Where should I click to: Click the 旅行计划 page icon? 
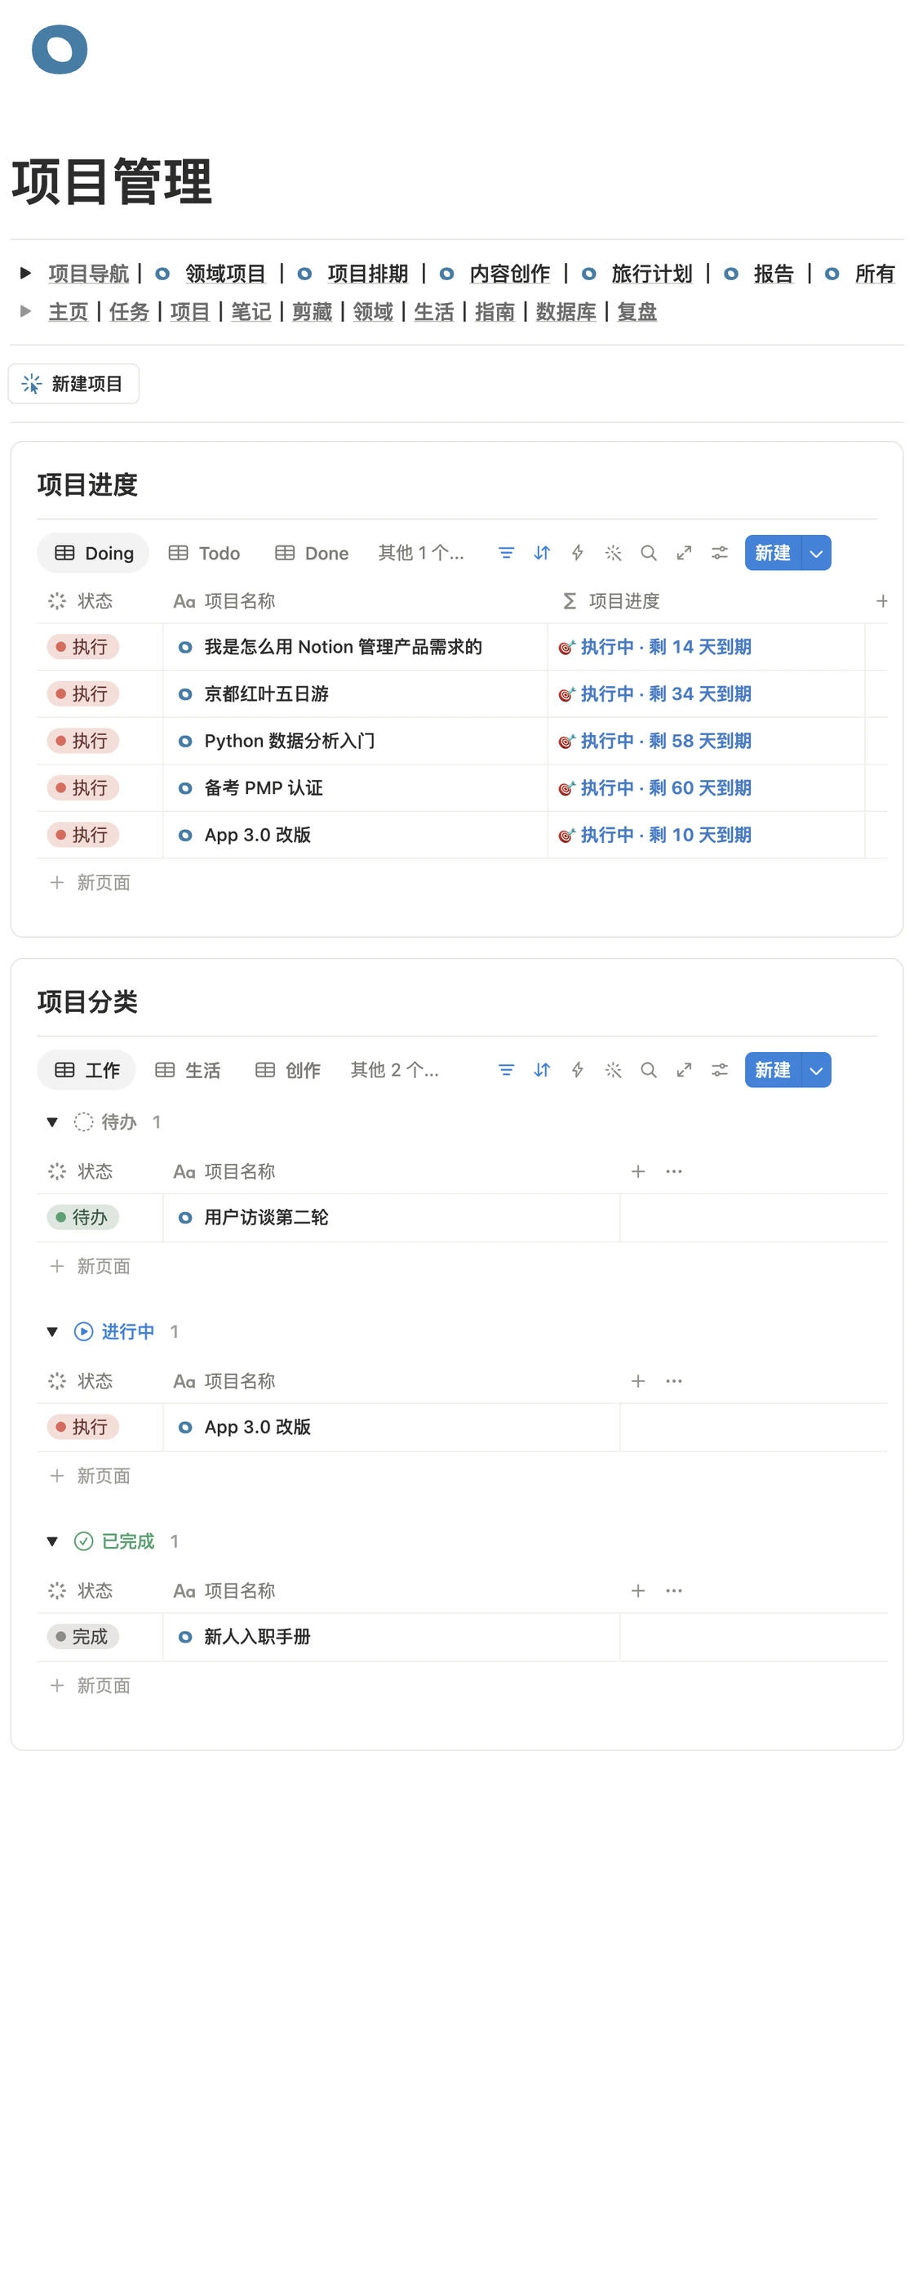pos(588,274)
